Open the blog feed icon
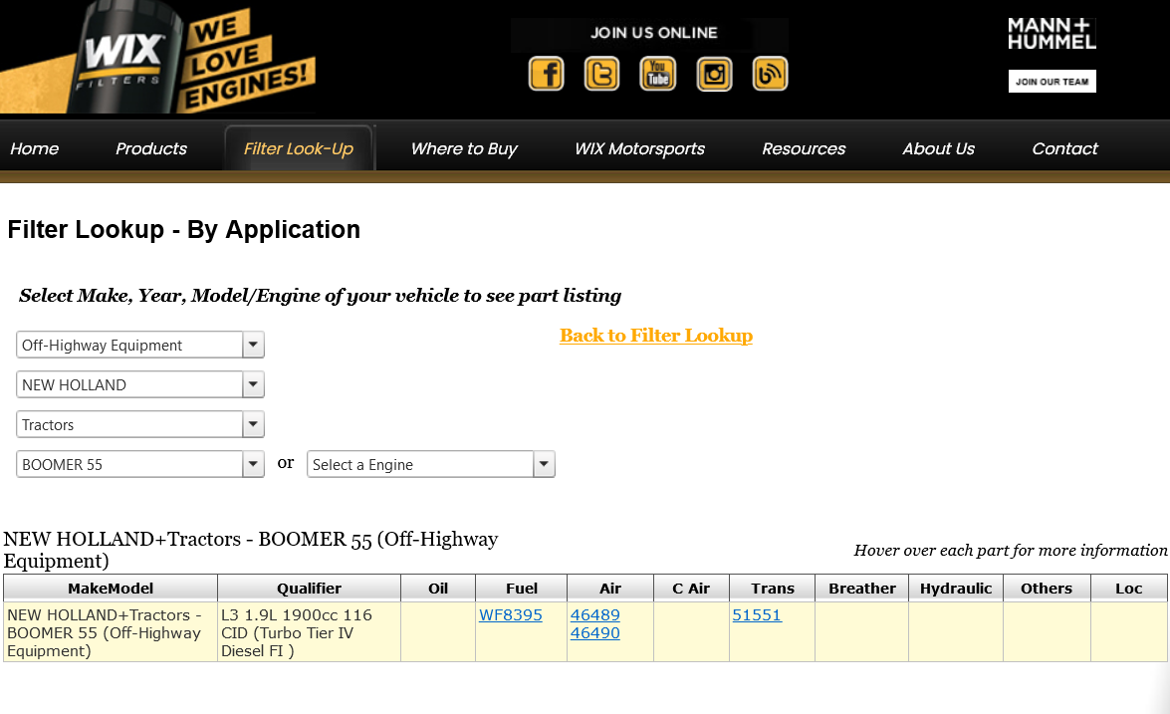 [770, 74]
